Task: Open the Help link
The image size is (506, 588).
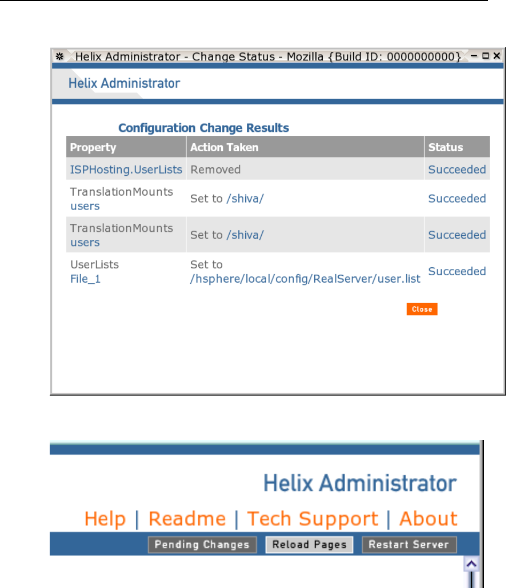Action: click(105, 519)
